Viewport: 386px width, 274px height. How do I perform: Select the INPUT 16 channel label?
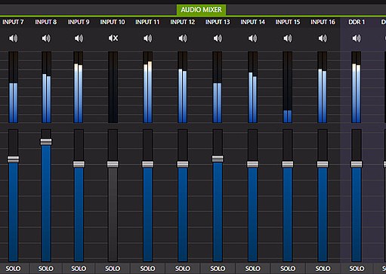coord(323,22)
